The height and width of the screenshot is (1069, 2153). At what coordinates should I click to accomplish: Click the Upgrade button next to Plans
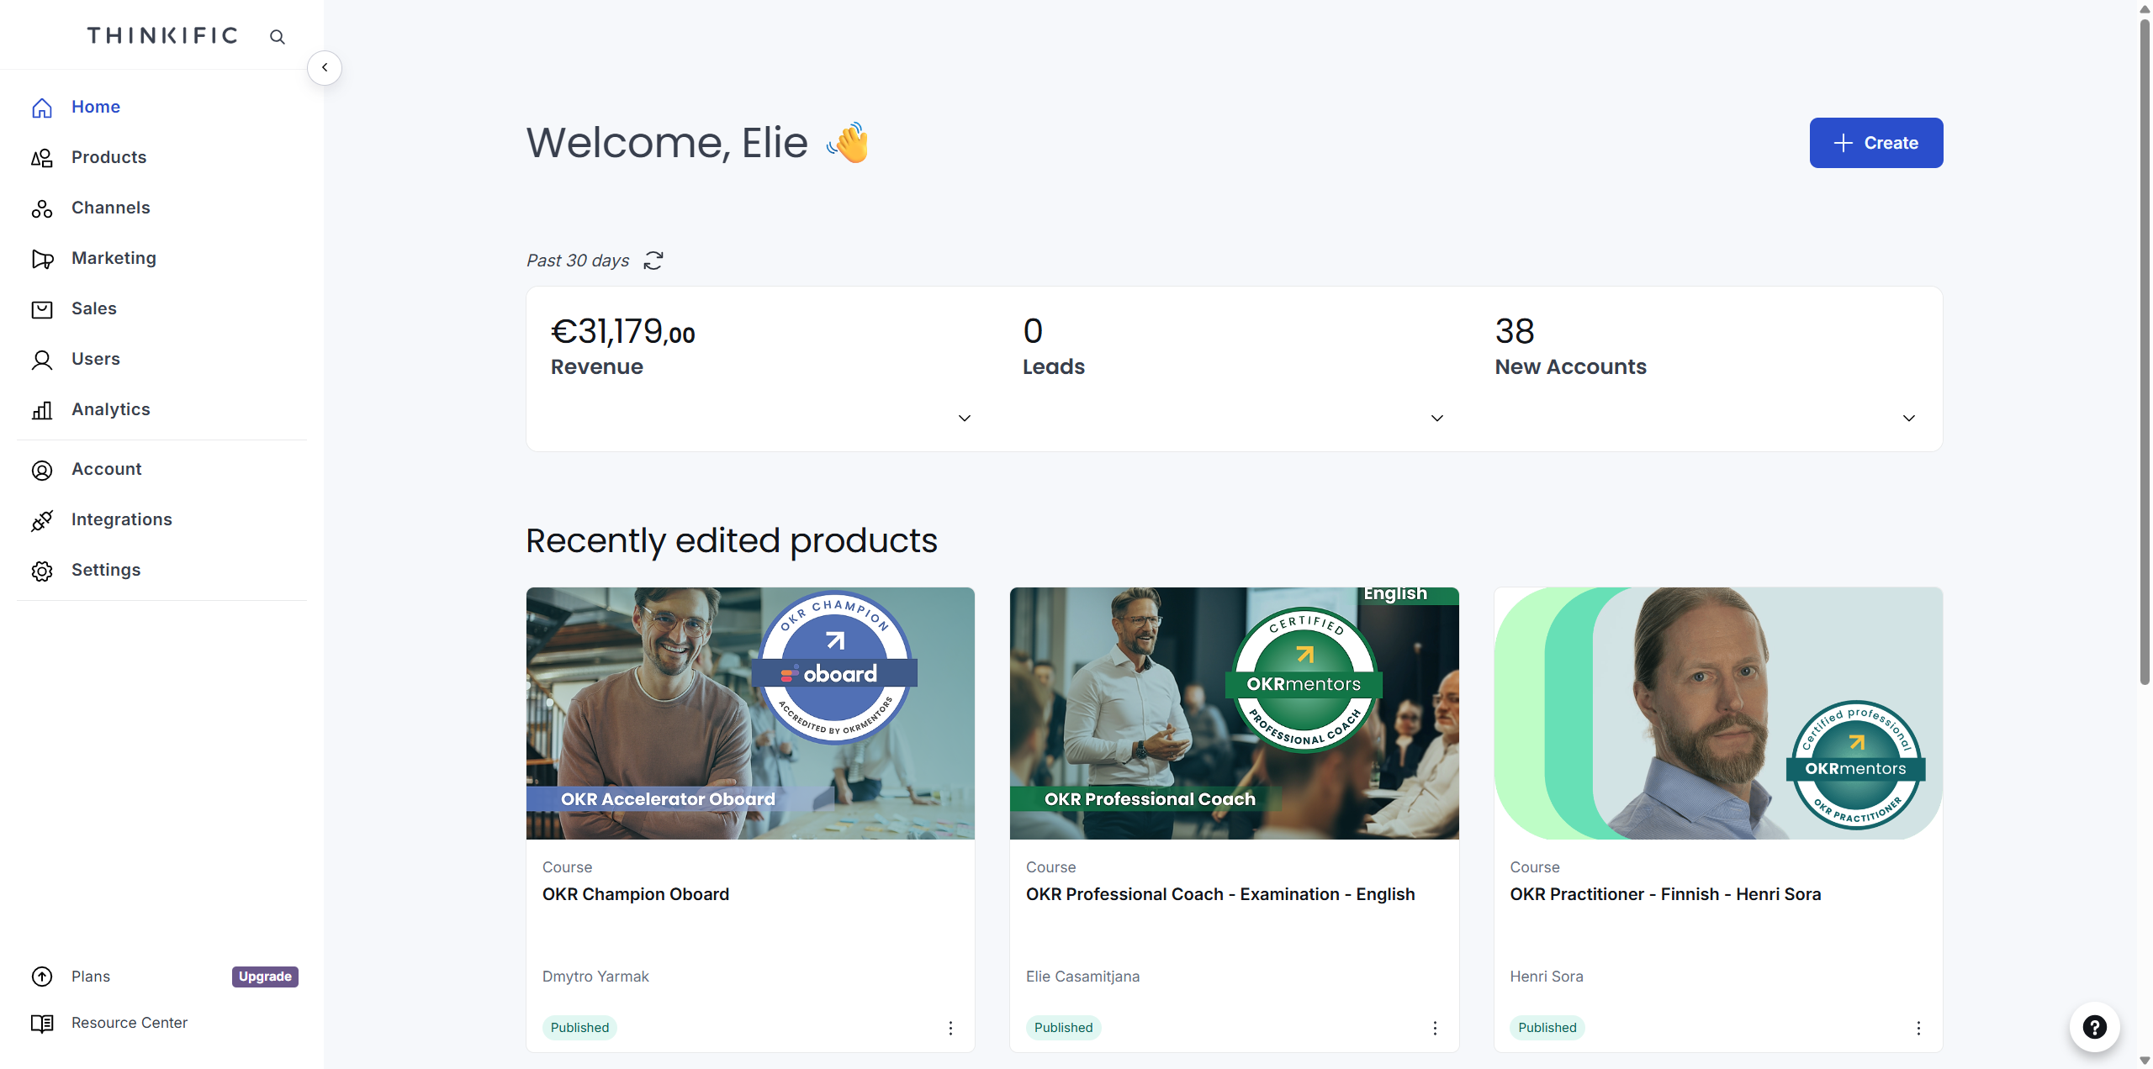point(264,976)
